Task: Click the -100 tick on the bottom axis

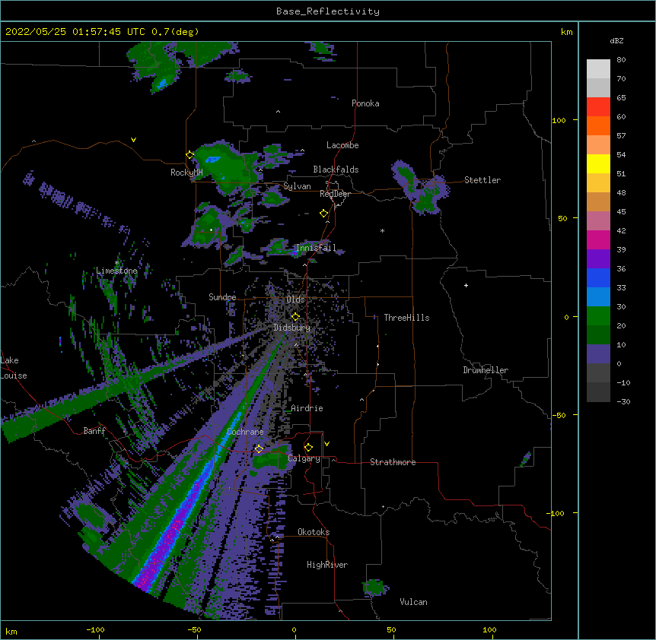Action: point(95,629)
